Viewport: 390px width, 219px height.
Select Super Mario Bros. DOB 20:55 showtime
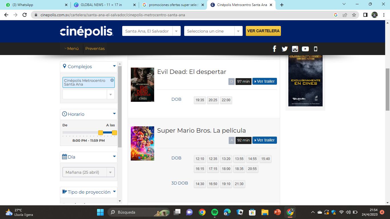click(x=252, y=169)
